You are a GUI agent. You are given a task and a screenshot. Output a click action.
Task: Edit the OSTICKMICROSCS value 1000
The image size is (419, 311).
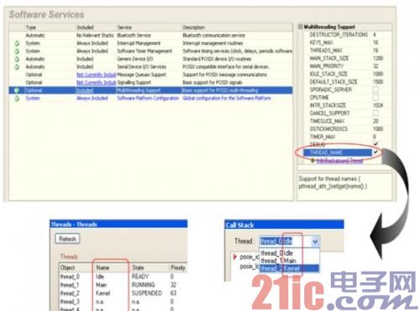378,128
